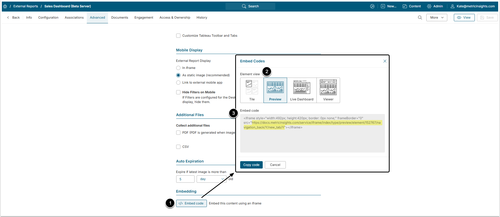Click the Embed code button
This screenshot has height=217, width=500.
(x=191, y=203)
